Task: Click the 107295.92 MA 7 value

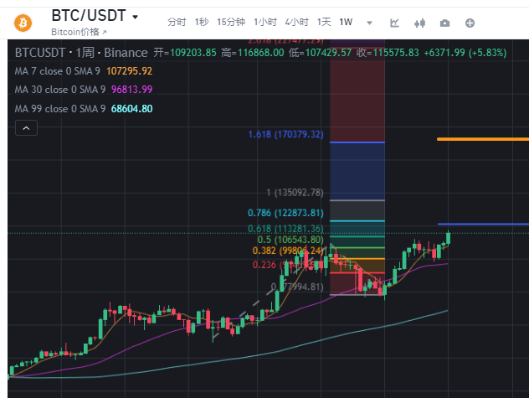Action: tap(129, 71)
